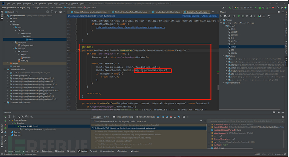Click Step Over icon in debugger toolbar
This screenshot has width=289, height=157.
coord(163,117)
